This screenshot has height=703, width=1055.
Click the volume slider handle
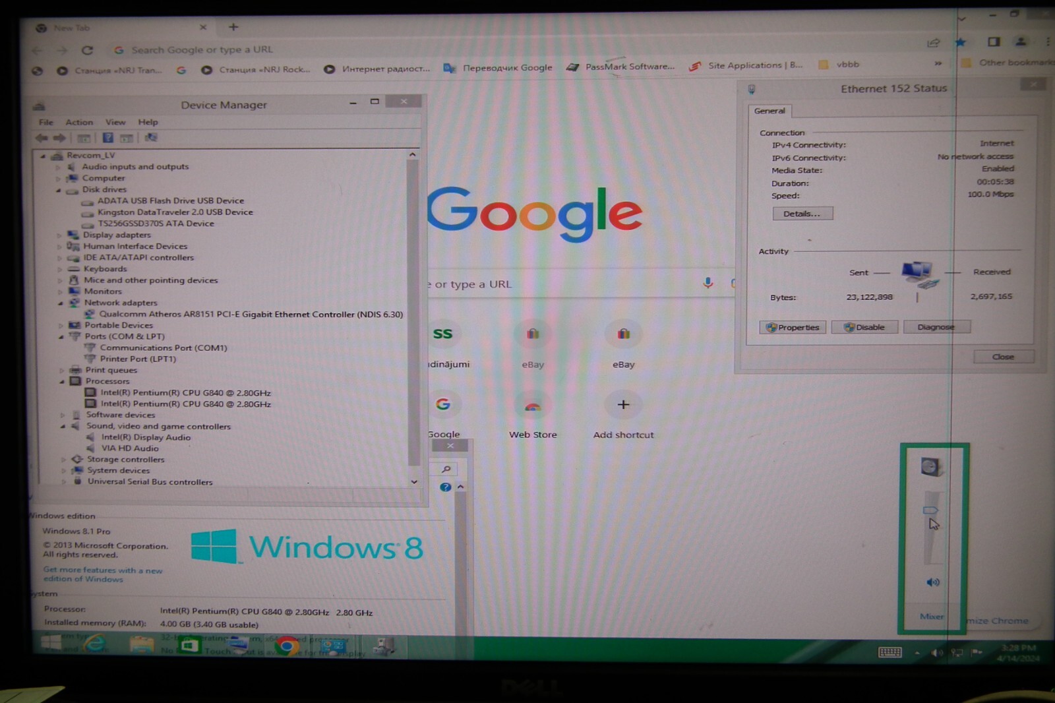coord(930,510)
